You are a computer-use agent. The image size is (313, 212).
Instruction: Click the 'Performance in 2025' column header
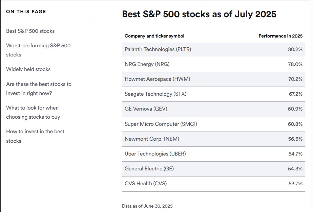tap(280, 36)
